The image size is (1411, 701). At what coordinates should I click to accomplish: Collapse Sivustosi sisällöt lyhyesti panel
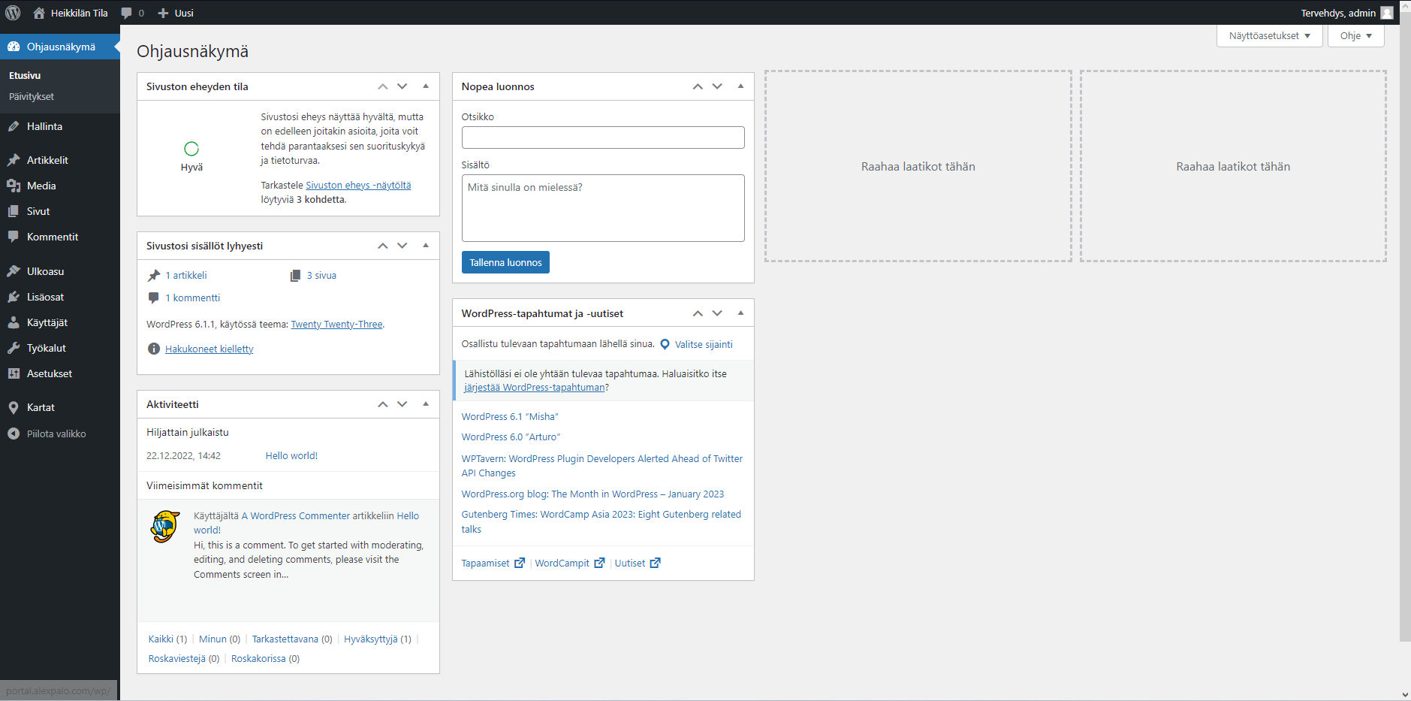[x=426, y=246]
